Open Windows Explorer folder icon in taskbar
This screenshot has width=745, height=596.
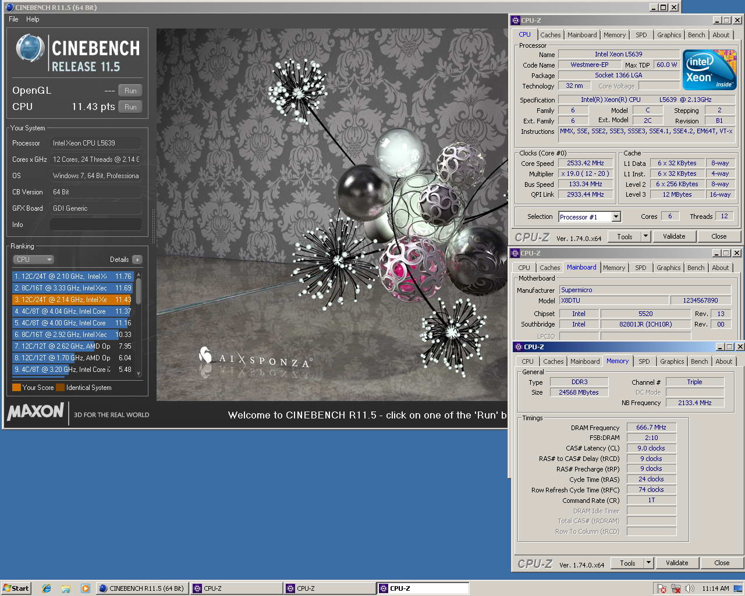[66, 588]
